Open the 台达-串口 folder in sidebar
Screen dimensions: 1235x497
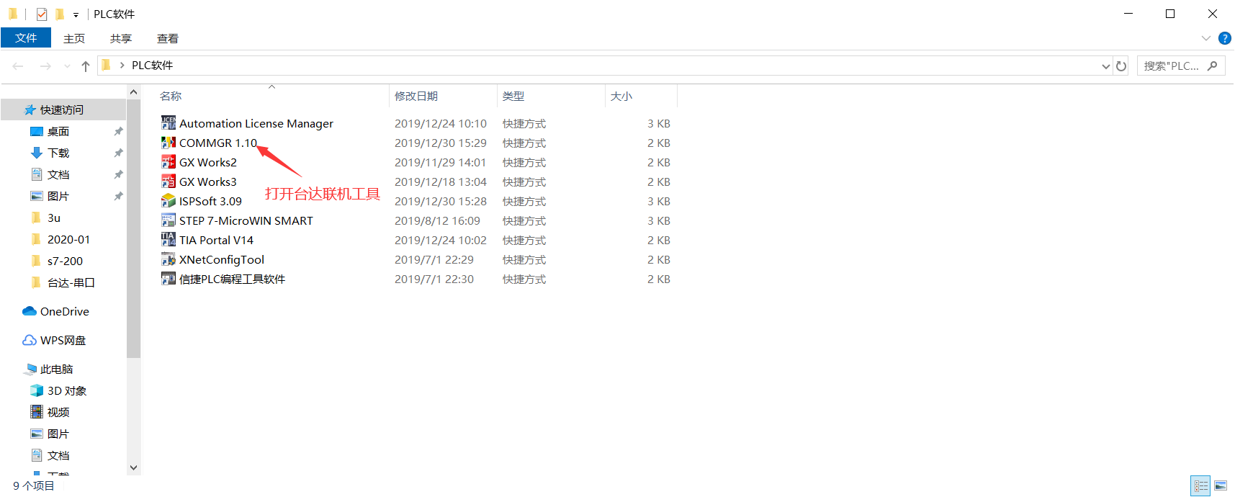[x=63, y=282]
